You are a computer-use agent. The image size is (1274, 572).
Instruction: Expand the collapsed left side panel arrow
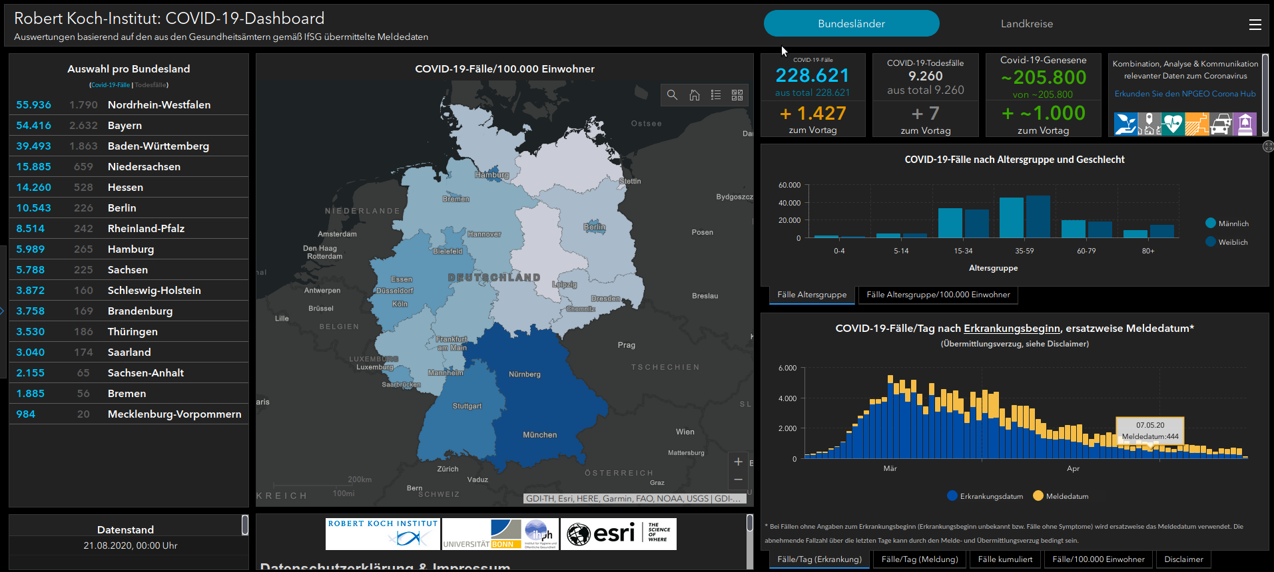3,311
